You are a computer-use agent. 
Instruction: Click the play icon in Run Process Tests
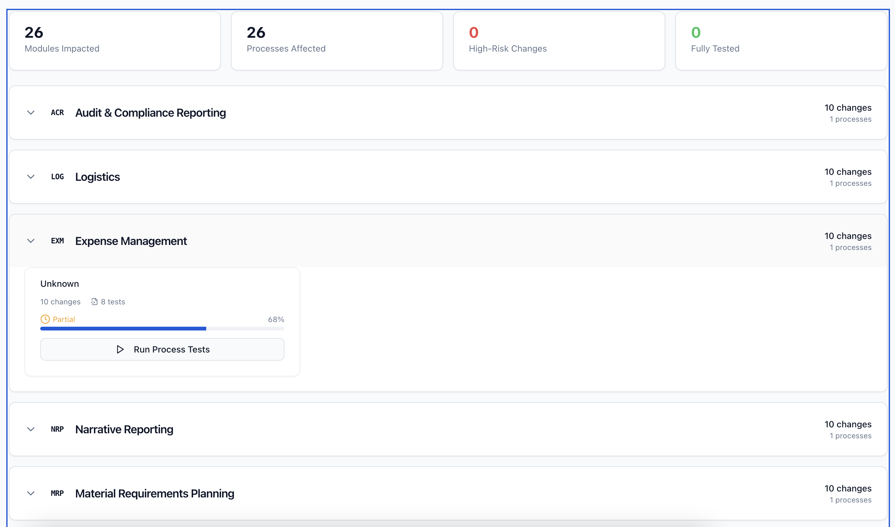point(120,349)
